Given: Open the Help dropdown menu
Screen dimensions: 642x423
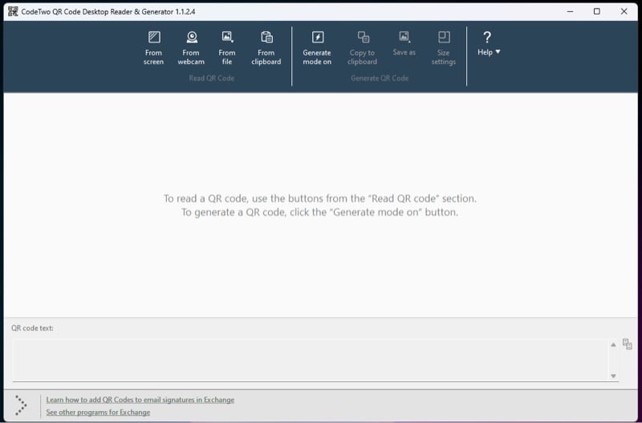Looking at the screenshot, I should click(489, 44).
